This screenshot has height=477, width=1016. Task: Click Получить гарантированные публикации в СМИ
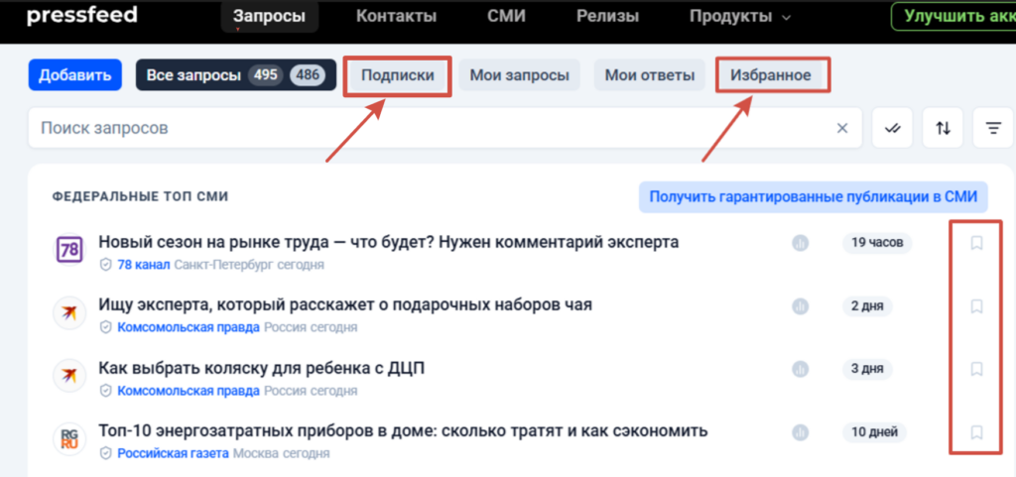pos(814,196)
